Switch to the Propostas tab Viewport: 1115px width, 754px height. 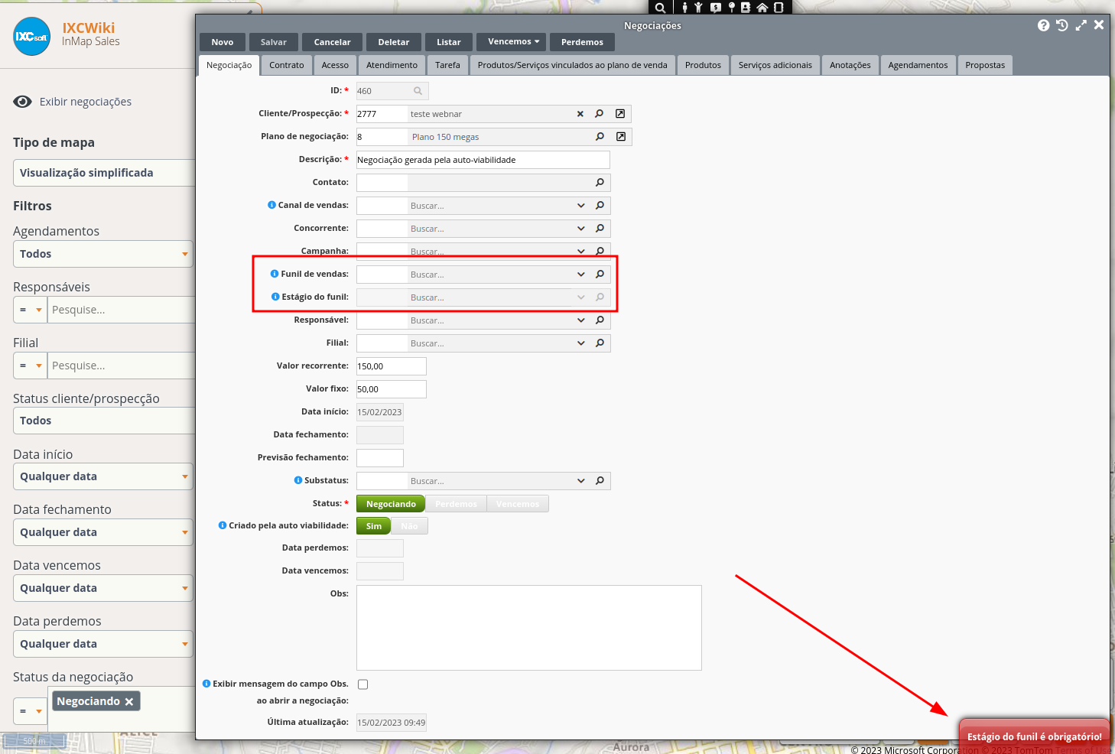pos(985,65)
